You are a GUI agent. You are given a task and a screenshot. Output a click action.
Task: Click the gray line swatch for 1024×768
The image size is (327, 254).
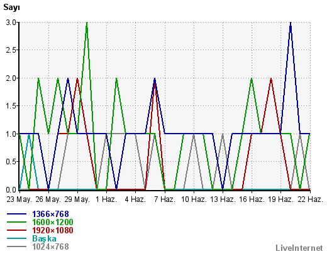pos(16,246)
